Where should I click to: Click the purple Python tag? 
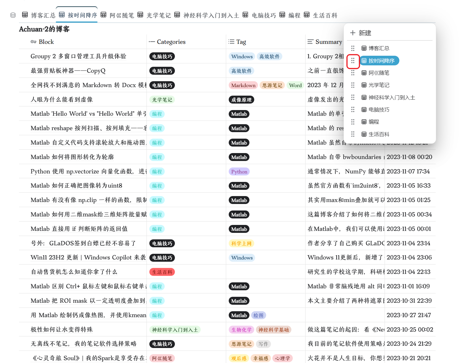[x=239, y=172]
